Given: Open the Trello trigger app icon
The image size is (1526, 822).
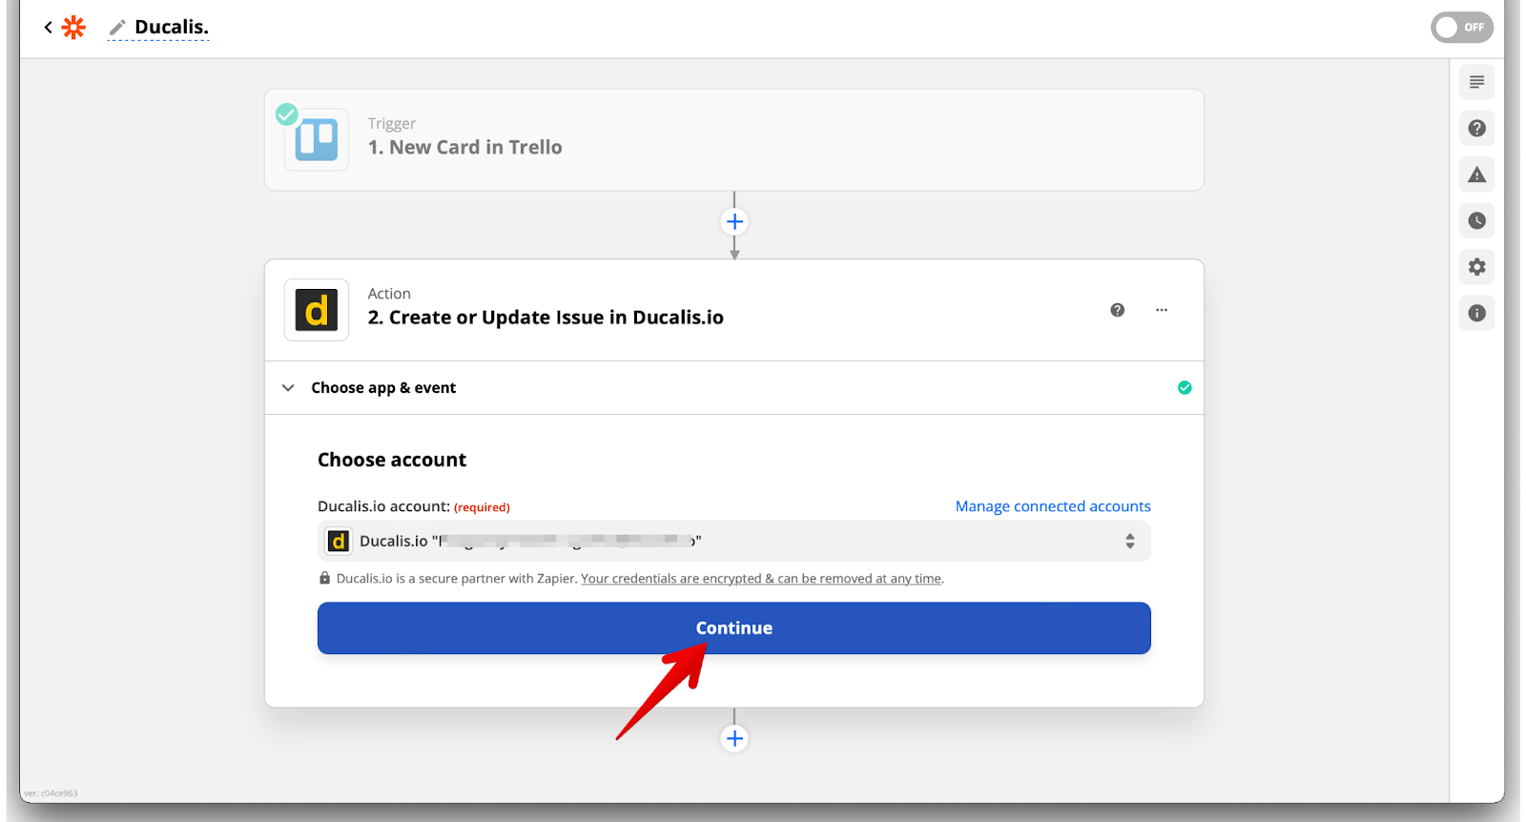Looking at the screenshot, I should [x=317, y=139].
